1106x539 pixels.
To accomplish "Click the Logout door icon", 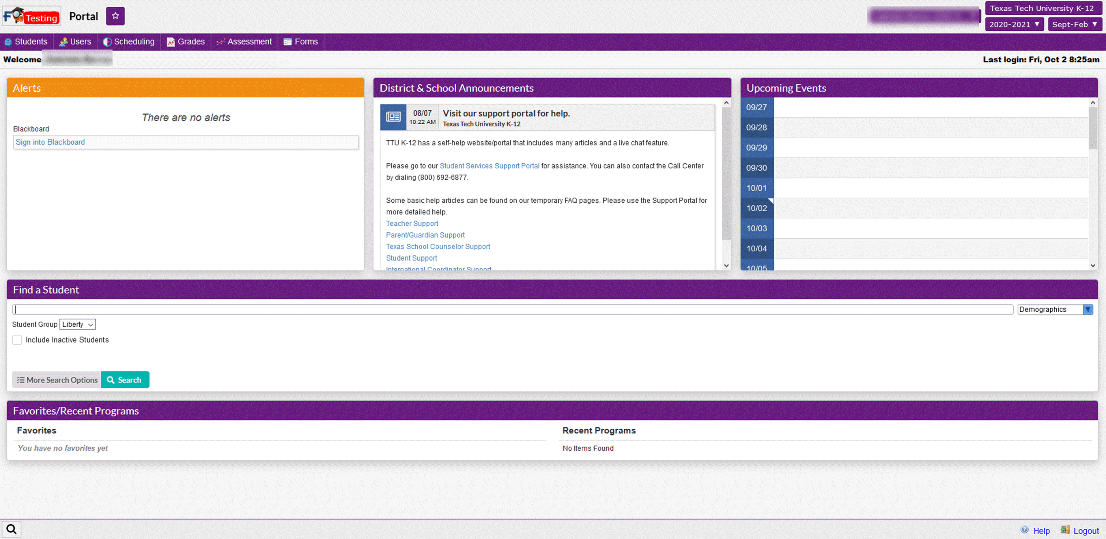I will (x=1065, y=529).
